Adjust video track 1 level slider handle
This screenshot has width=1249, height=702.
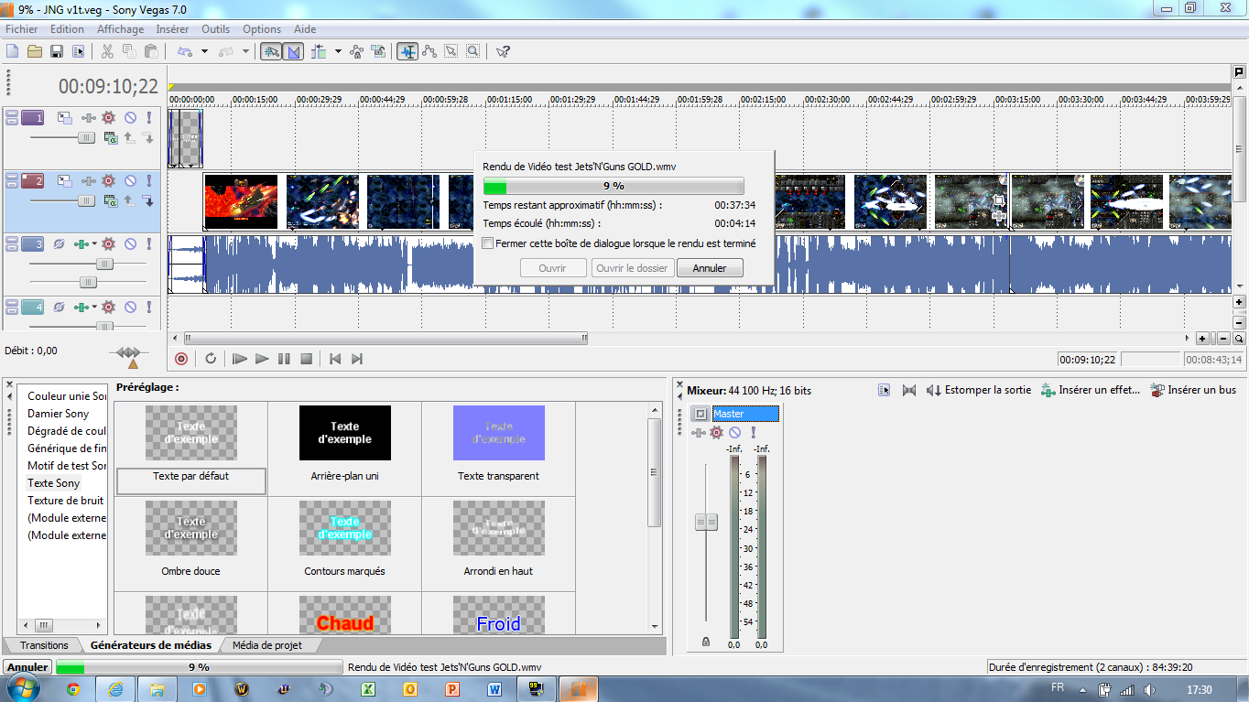coord(86,137)
